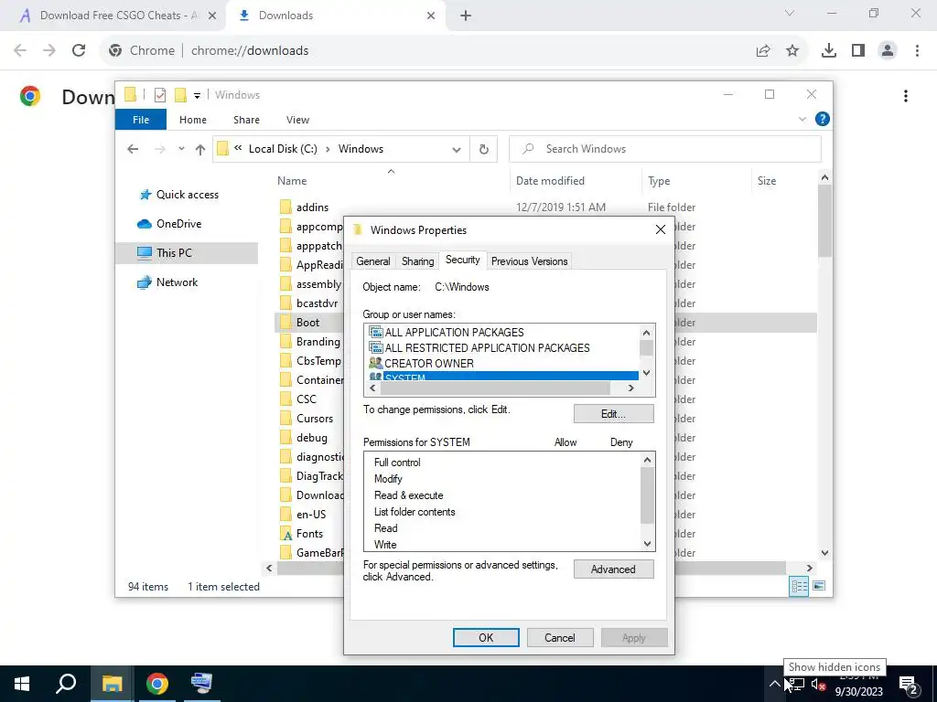Open Chrome tab search chevron
Image resolution: width=937 pixels, height=702 pixels.
[x=790, y=13]
